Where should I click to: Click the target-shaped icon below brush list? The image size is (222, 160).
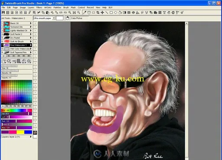[29, 61]
